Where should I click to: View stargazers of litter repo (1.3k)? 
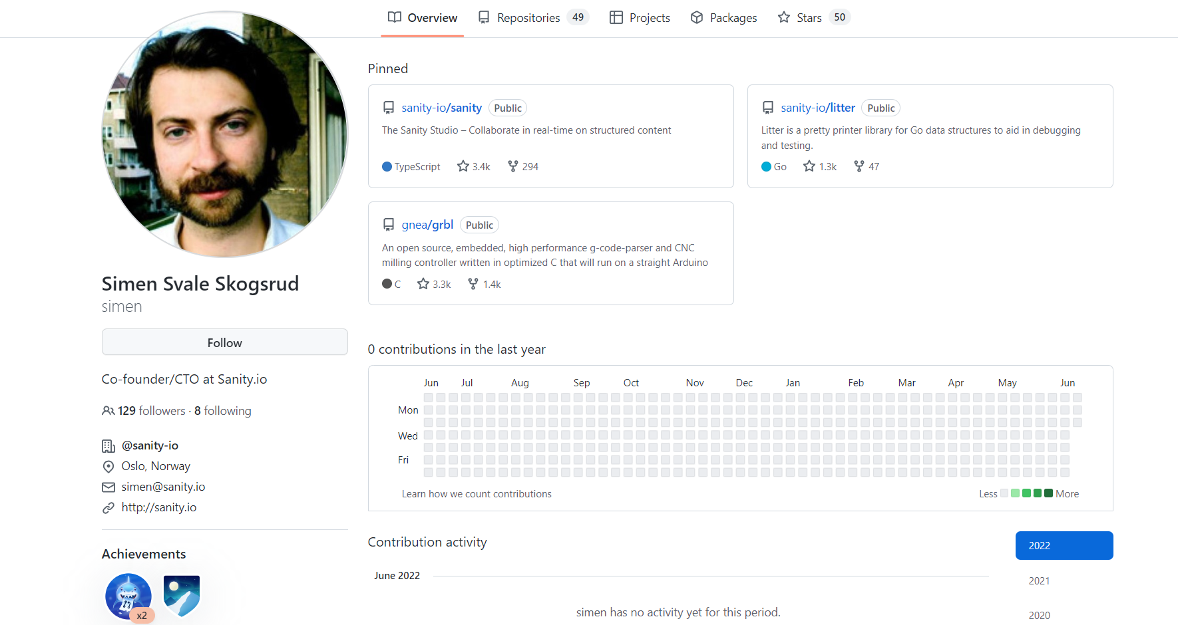tap(820, 166)
